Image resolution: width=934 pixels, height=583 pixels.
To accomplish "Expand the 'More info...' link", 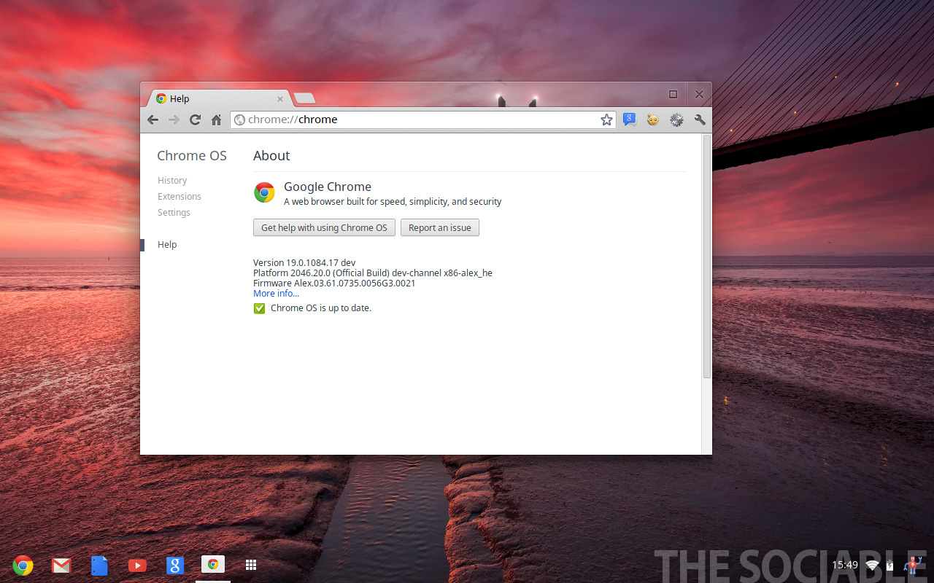I will 276,294.
